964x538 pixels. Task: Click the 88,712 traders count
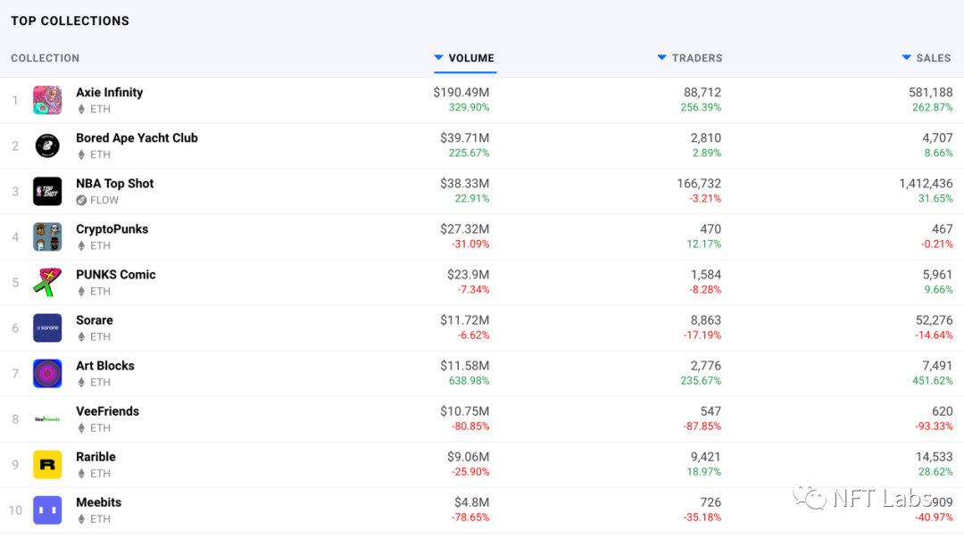click(702, 92)
